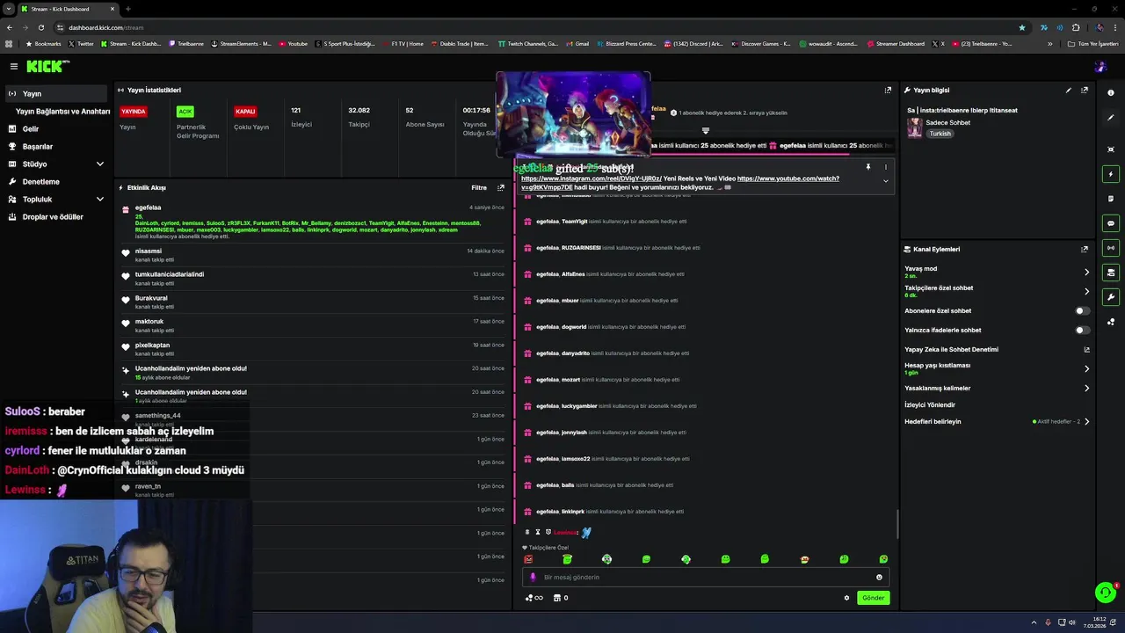
Task: Click the chat panel scrollbar
Action: click(896, 523)
